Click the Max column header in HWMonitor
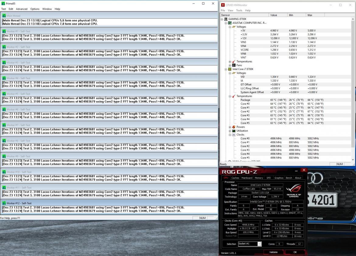Screen dimensions: 356x256 click(315, 15)
